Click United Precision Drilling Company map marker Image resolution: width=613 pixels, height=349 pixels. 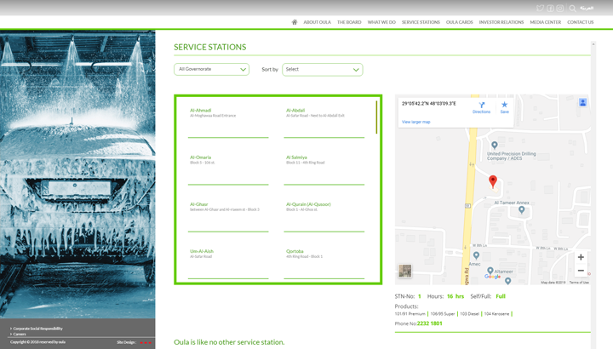(494, 145)
